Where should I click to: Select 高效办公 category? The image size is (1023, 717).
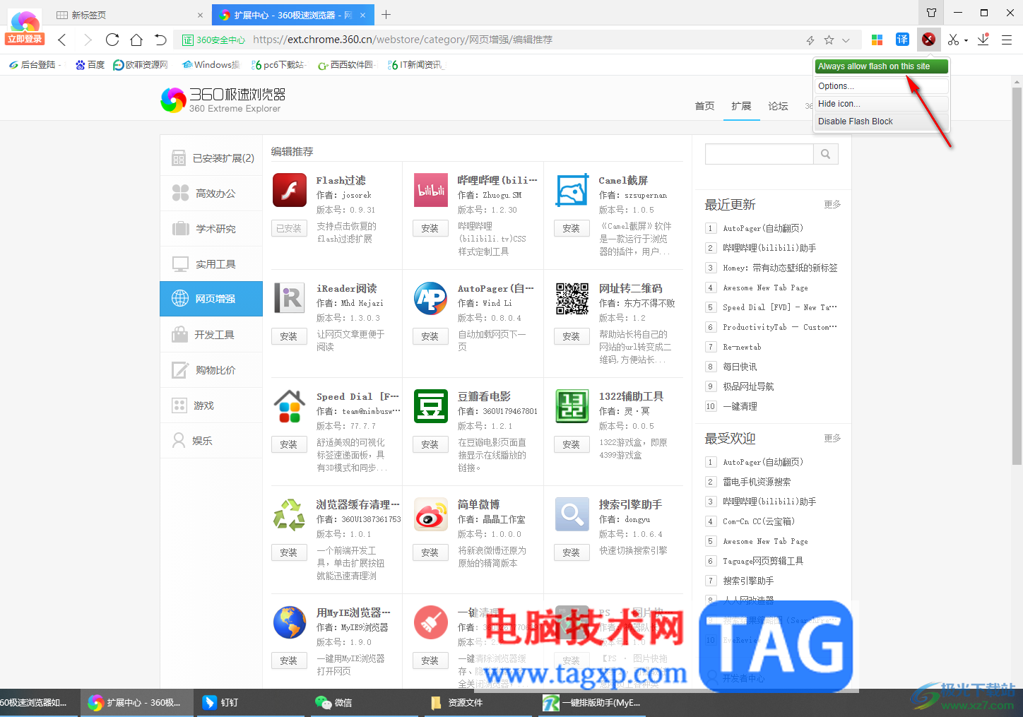211,194
